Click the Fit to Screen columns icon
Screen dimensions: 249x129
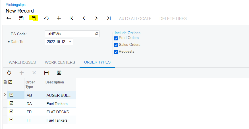coord(47,73)
